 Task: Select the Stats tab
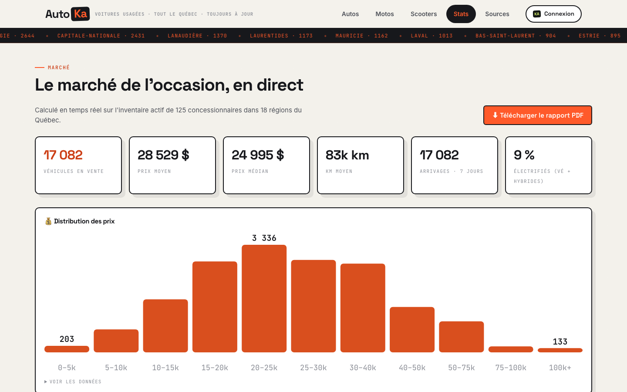[461, 14]
